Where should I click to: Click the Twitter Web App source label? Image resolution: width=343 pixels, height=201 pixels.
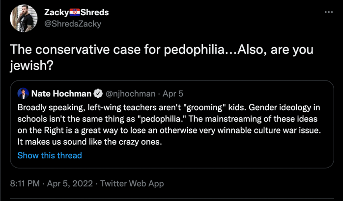pyautogui.click(x=132, y=184)
